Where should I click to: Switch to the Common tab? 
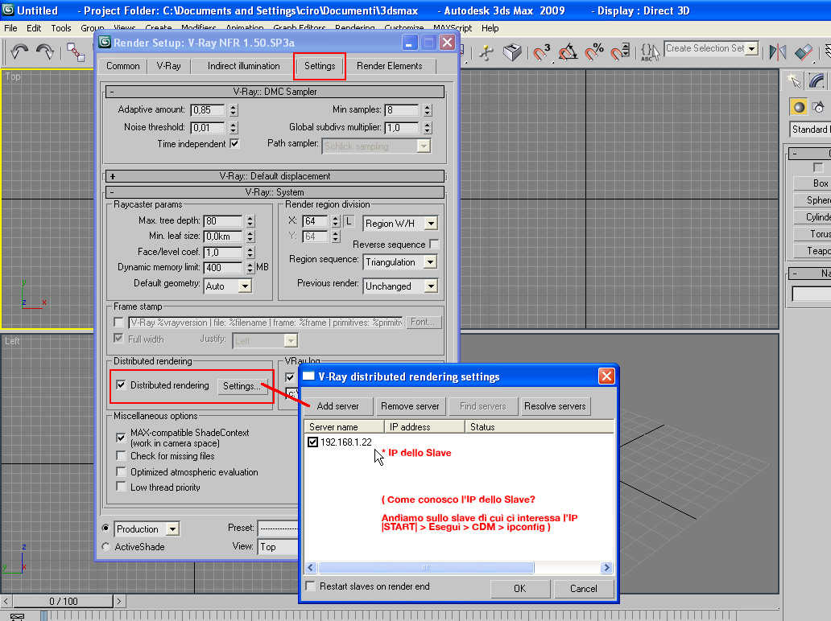point(123,66)
